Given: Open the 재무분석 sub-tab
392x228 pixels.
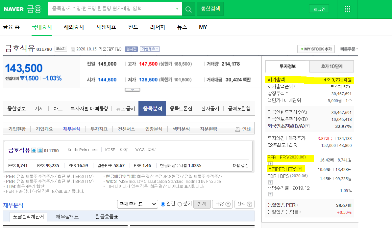Looking at the screenshot, I should pyautogui.click(x=72, y=129).
